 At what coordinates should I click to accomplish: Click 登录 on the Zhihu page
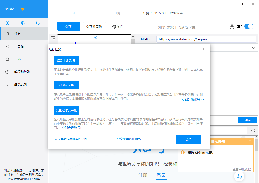tap(161, 175)
